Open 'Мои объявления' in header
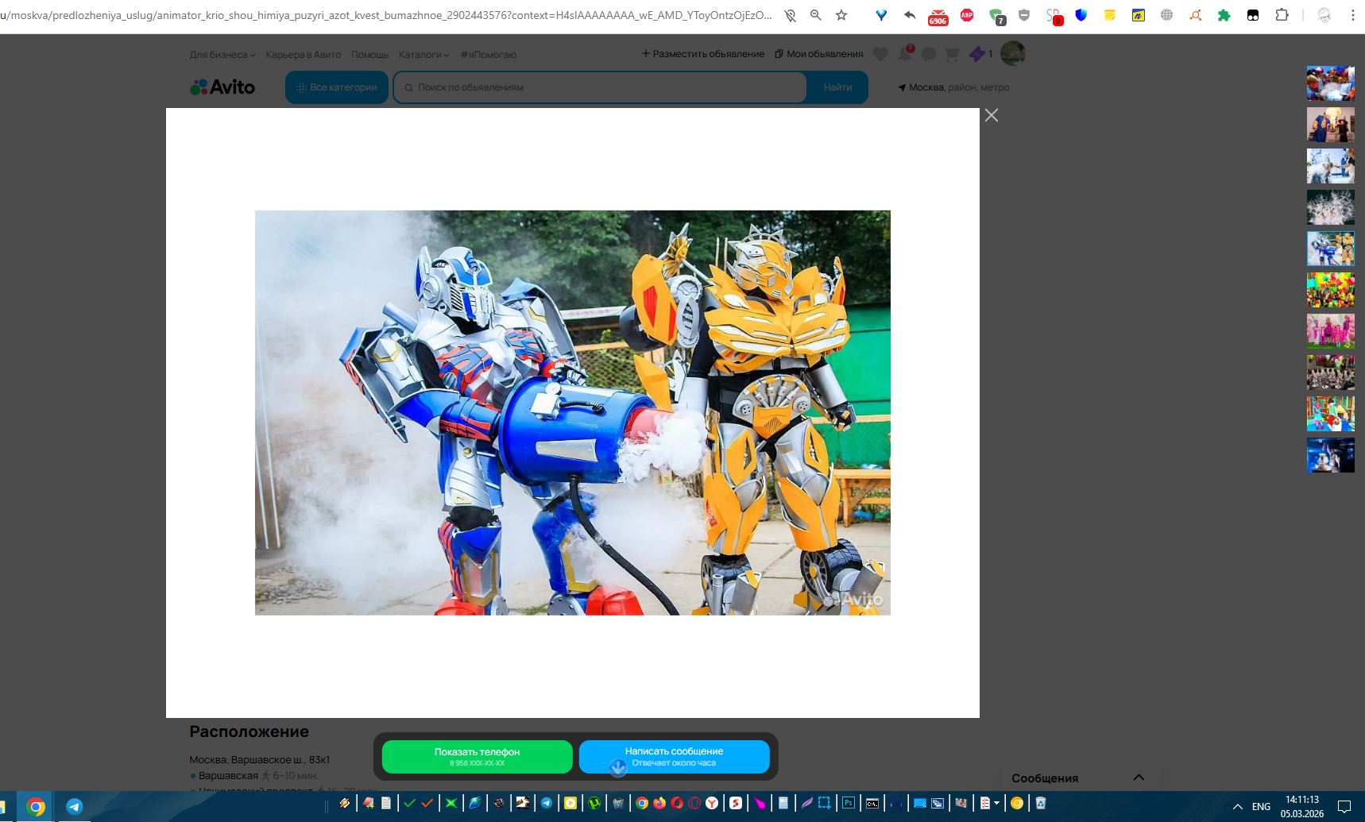Viewport: 1365px width, 822px height. [x=819, y=54]
